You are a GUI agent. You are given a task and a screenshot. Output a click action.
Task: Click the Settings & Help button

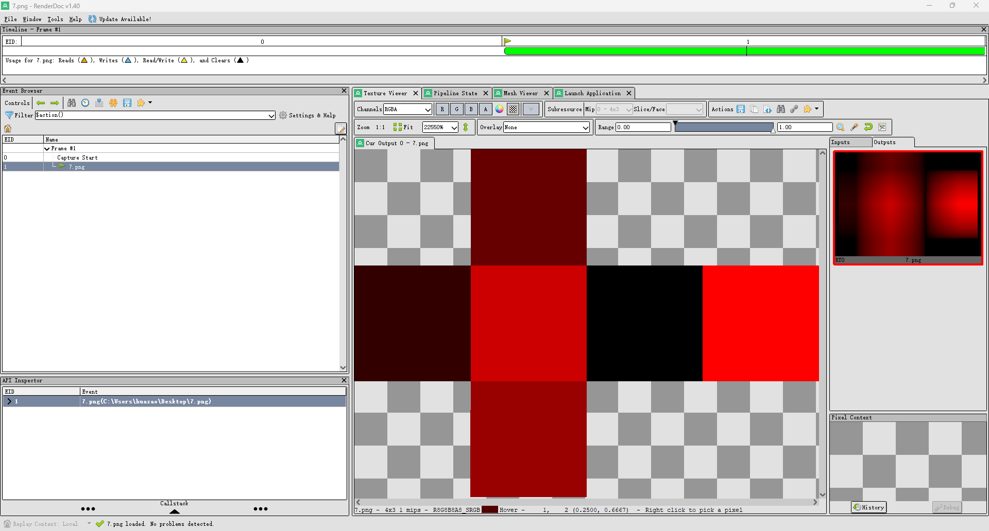click(308, 115)
